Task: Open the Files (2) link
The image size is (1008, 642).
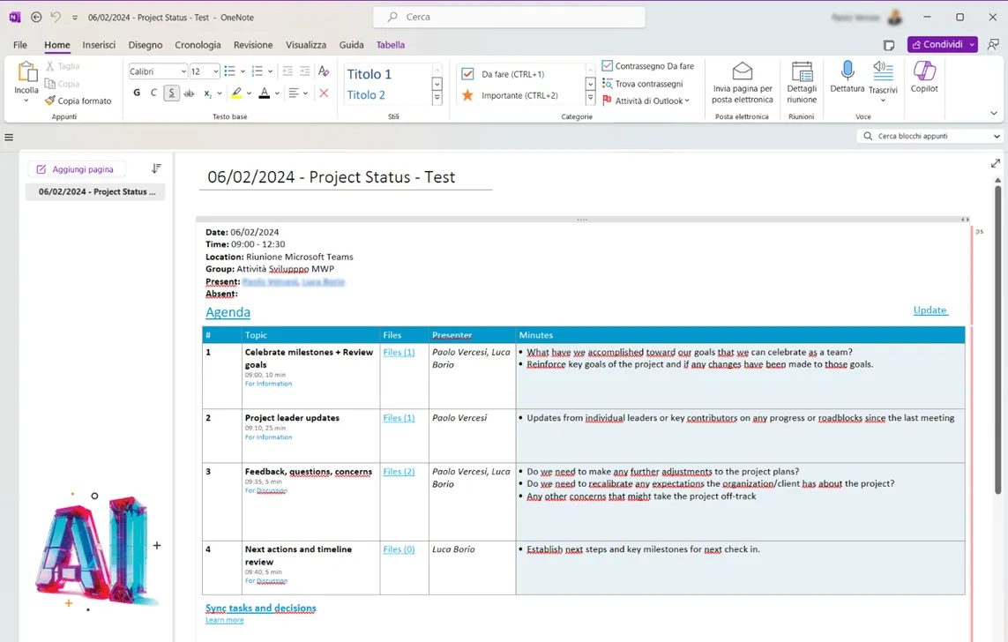Action: pos(399,472)
